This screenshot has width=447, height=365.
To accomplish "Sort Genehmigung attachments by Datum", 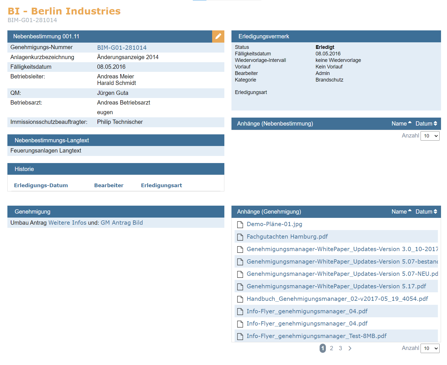I will (x=426, y=212).
